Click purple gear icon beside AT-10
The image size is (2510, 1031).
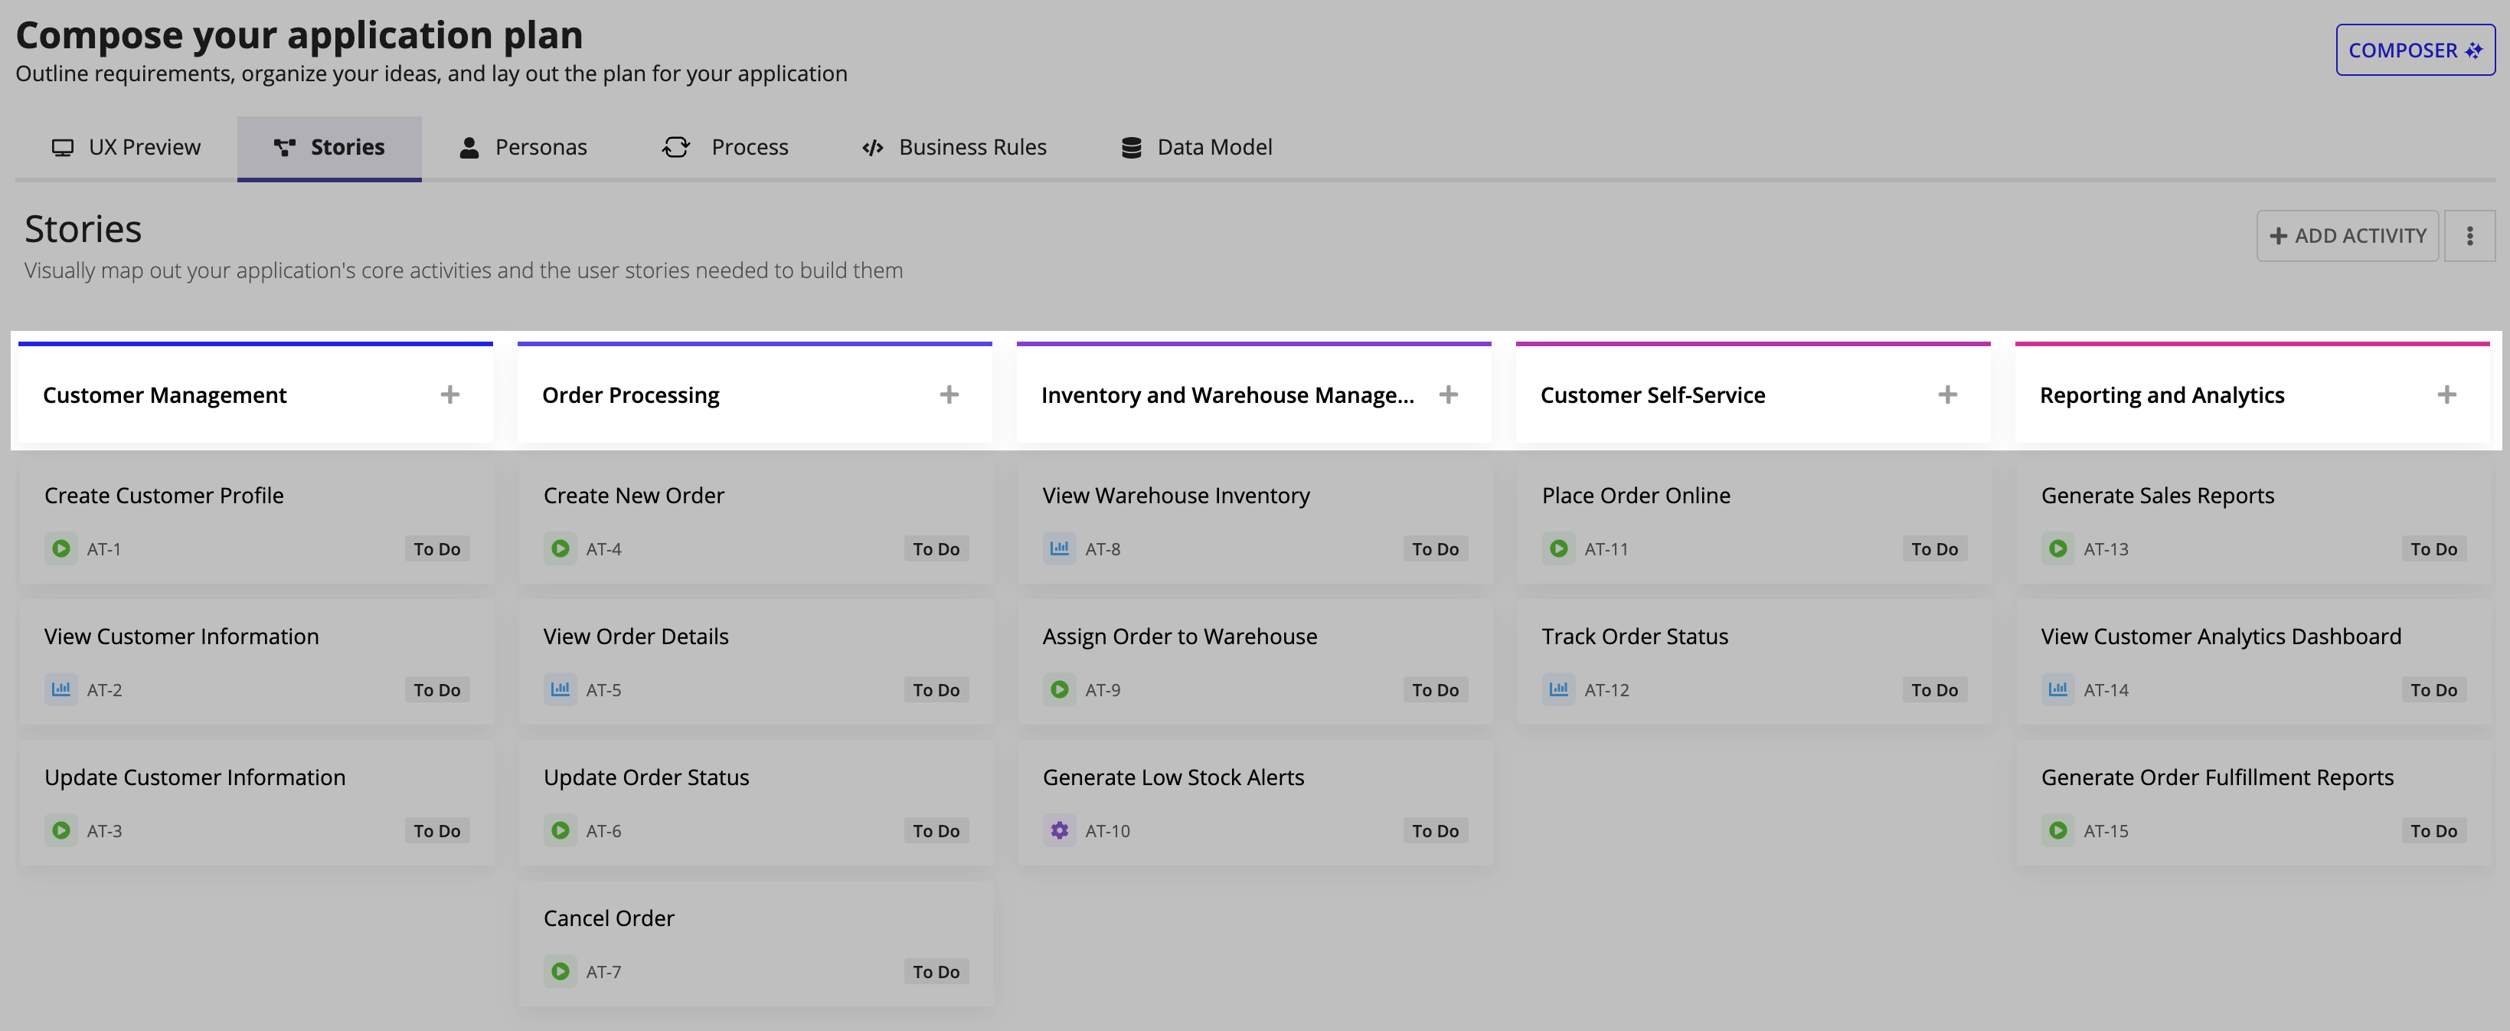pyautogui.click(x=1059, y=830)
